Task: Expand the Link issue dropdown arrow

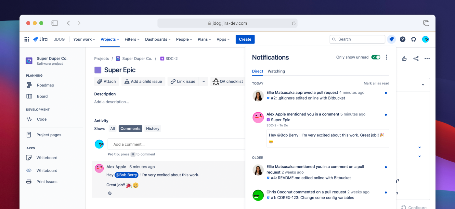Action: pyautogui.click(x=203, y=81)
